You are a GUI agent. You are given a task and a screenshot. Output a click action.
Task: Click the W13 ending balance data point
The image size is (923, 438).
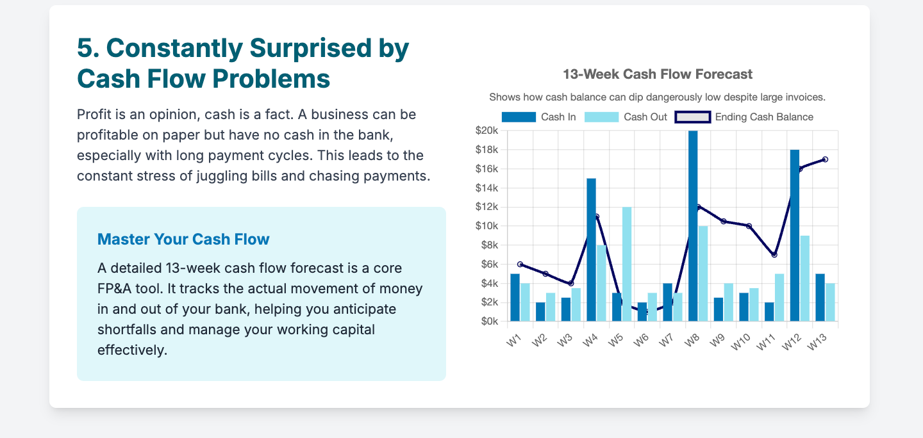coord(825,159)
